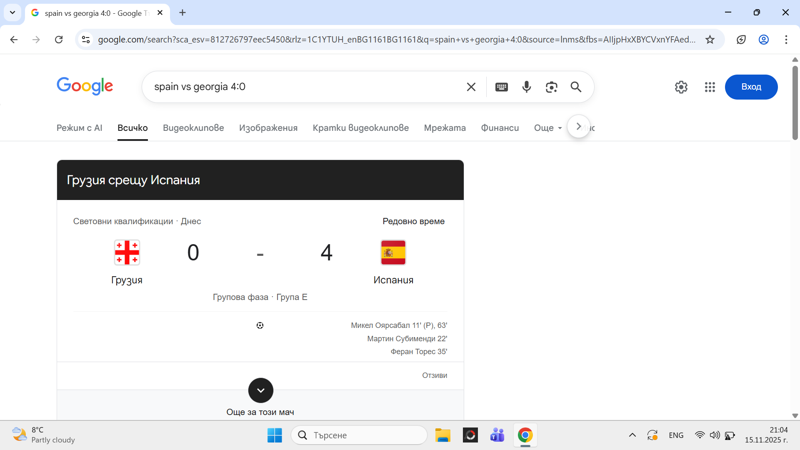800x450 pixels.
Task: Click the blue Вход sign-in button
Action: tap(751, 87)
